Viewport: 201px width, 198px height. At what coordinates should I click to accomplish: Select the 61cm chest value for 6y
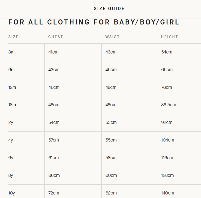53,158
